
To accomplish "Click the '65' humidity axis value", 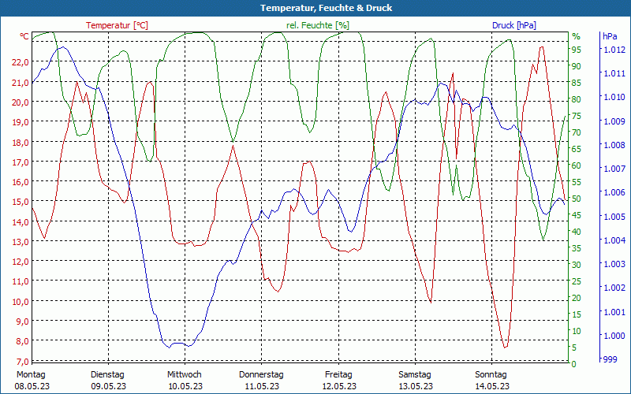I will [x=577, y=149].
